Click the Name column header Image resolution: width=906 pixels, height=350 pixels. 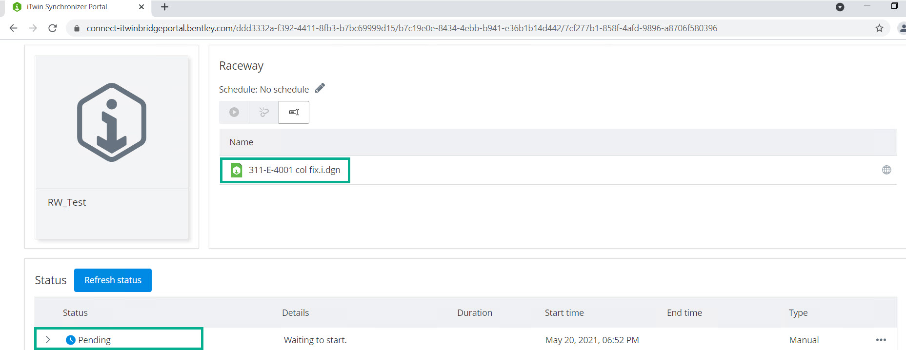[x=242, y=142]
